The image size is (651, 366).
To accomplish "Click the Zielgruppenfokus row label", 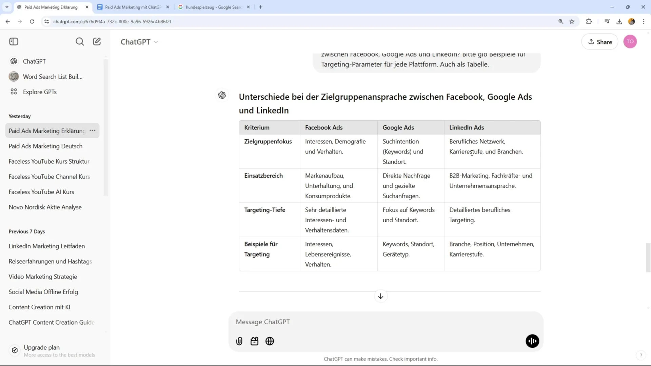I will (x=268, y=141).
